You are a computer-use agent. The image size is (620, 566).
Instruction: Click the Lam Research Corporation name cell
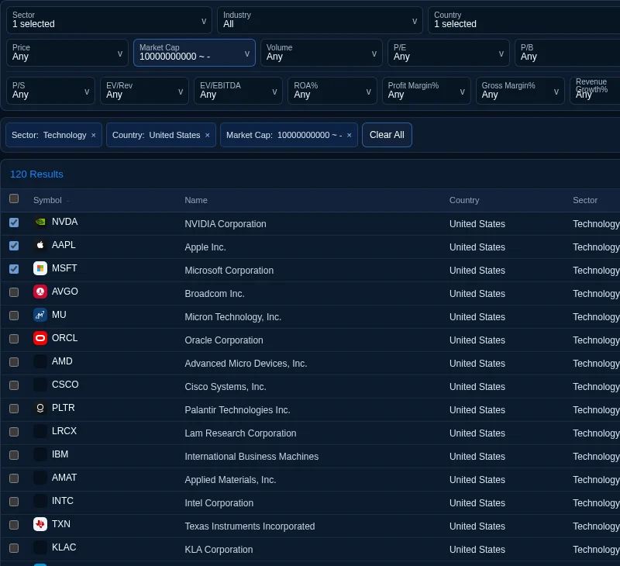coord(240,433)
